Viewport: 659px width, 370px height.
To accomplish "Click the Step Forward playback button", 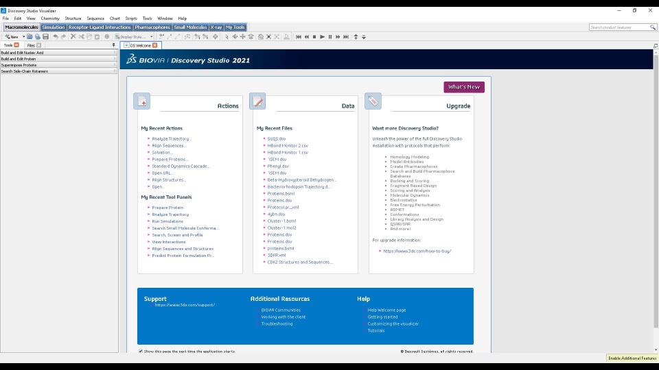I will 338,37.
